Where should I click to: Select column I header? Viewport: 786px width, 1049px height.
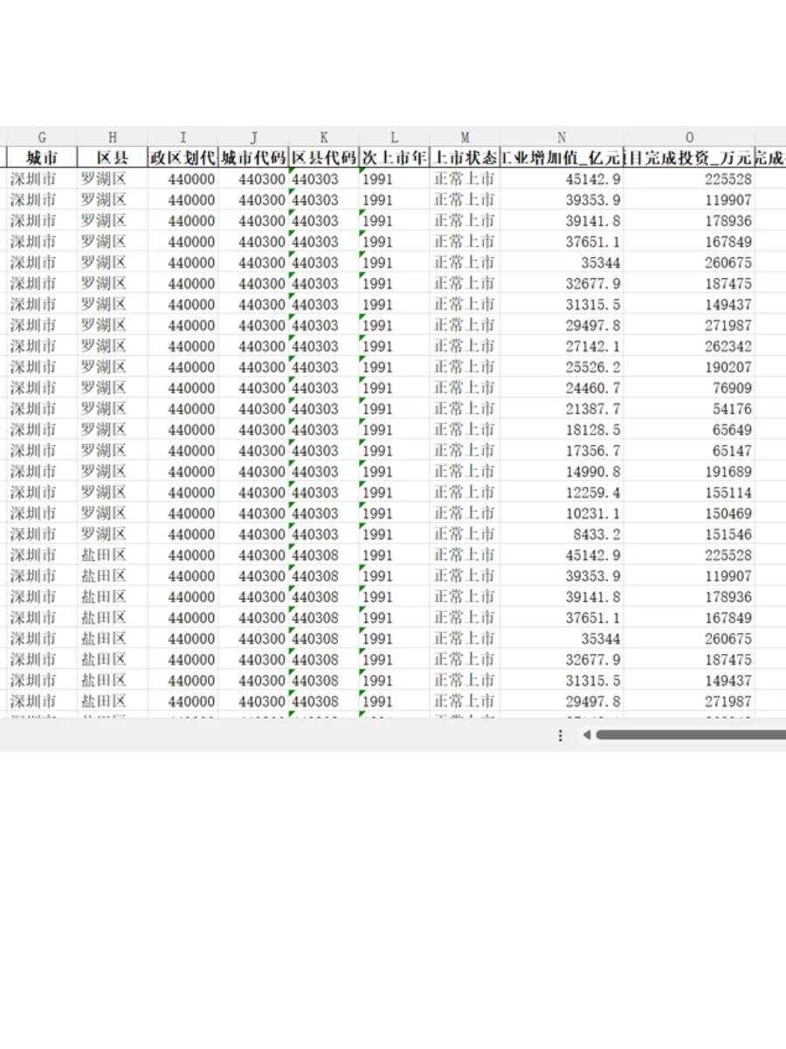tap(183, 137)
